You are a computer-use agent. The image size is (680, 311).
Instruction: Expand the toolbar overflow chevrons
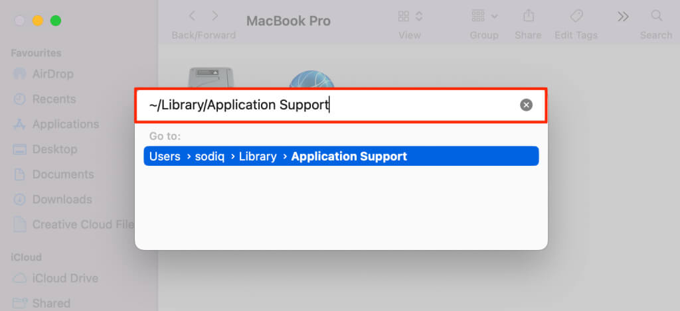(623, 17)
